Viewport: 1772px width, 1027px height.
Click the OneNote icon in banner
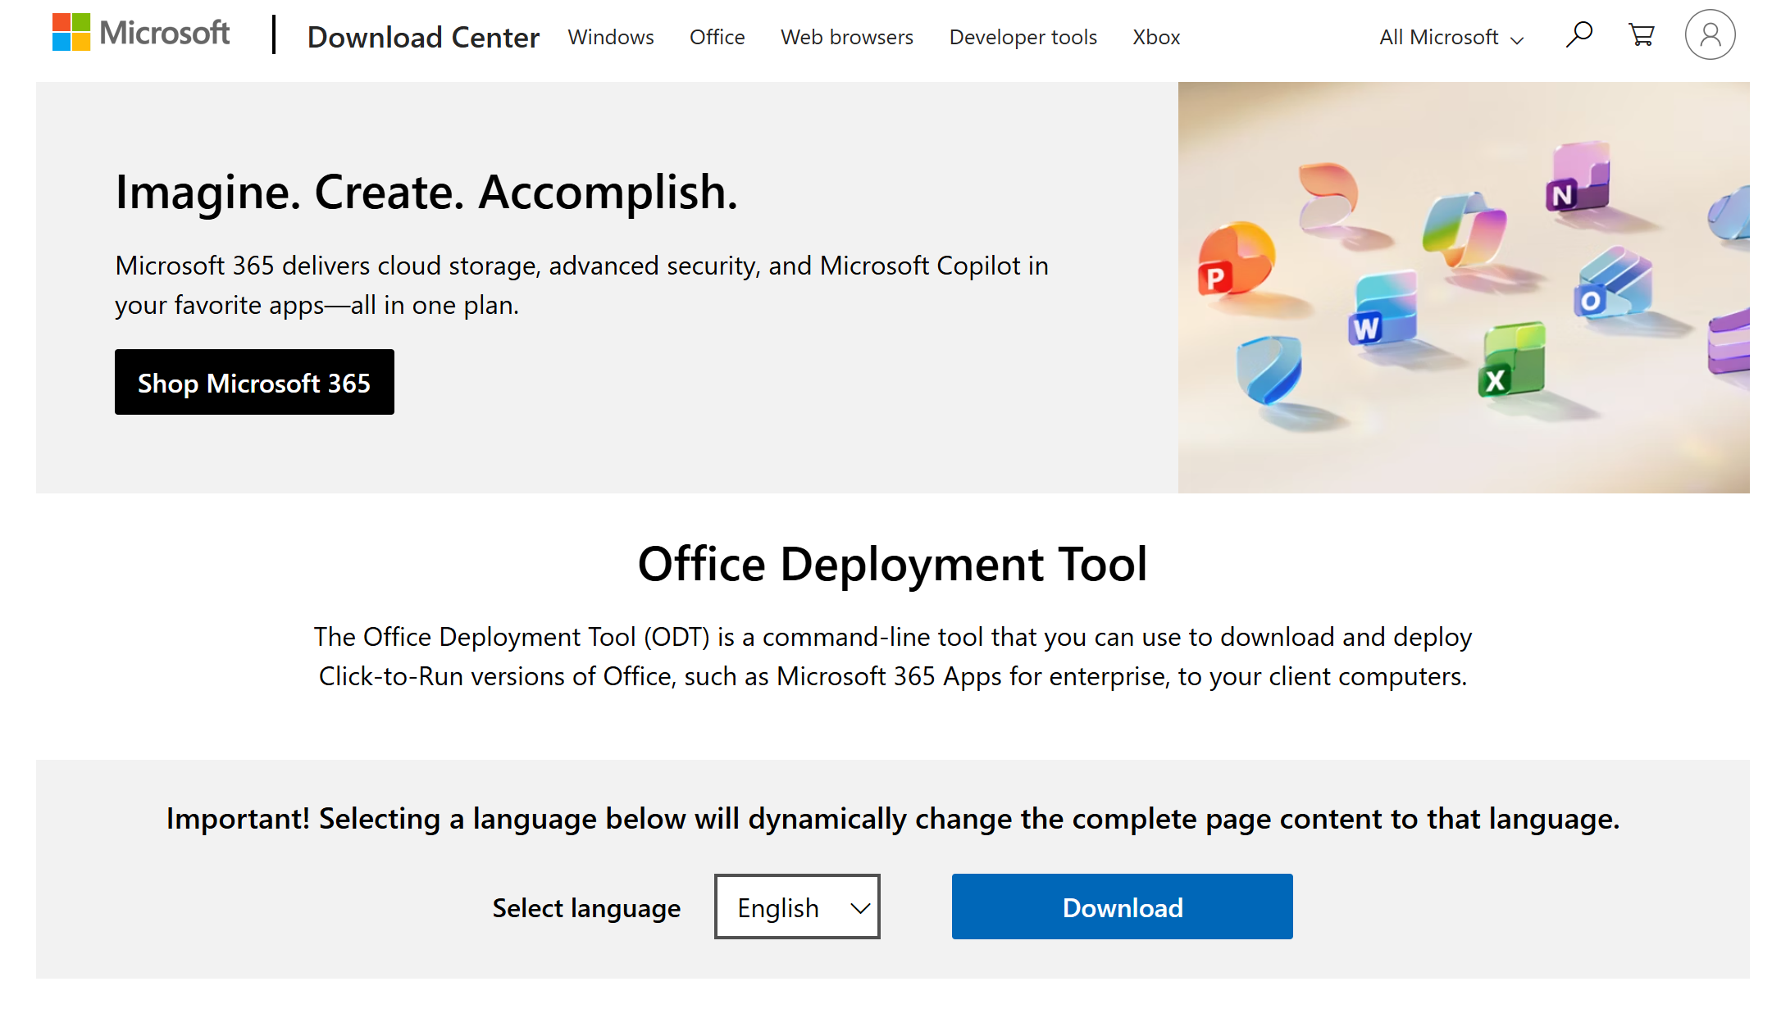pyautogui.click(x=1578, y=178)
